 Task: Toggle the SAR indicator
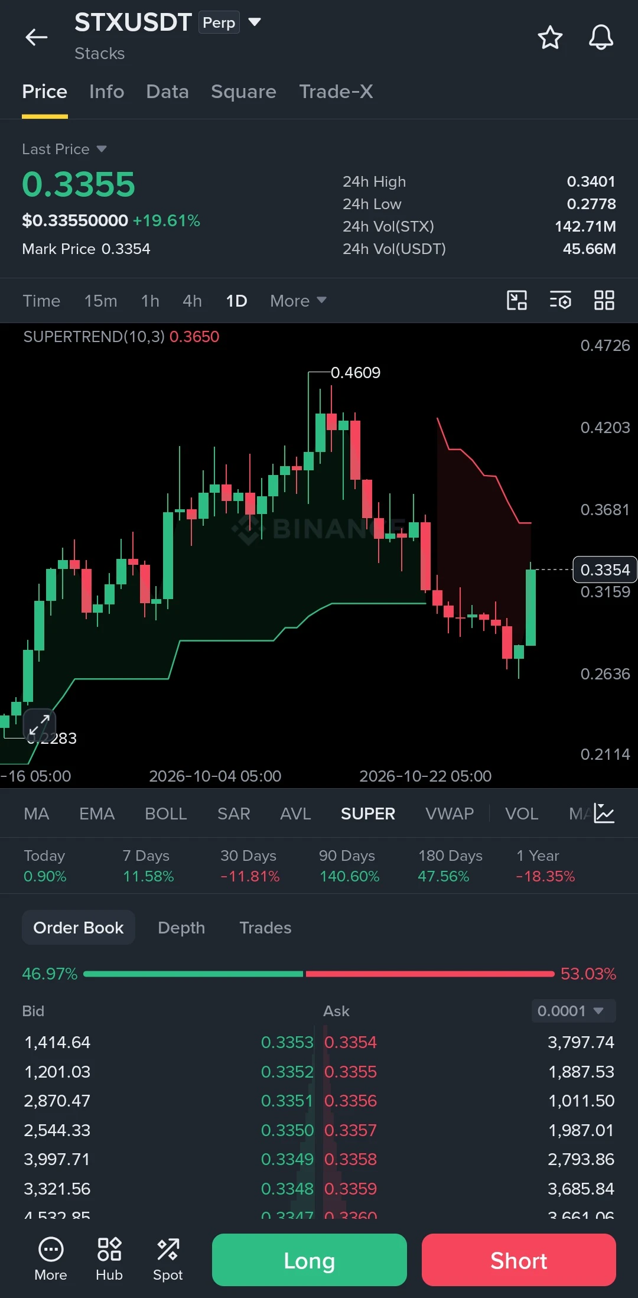point(234,814)
